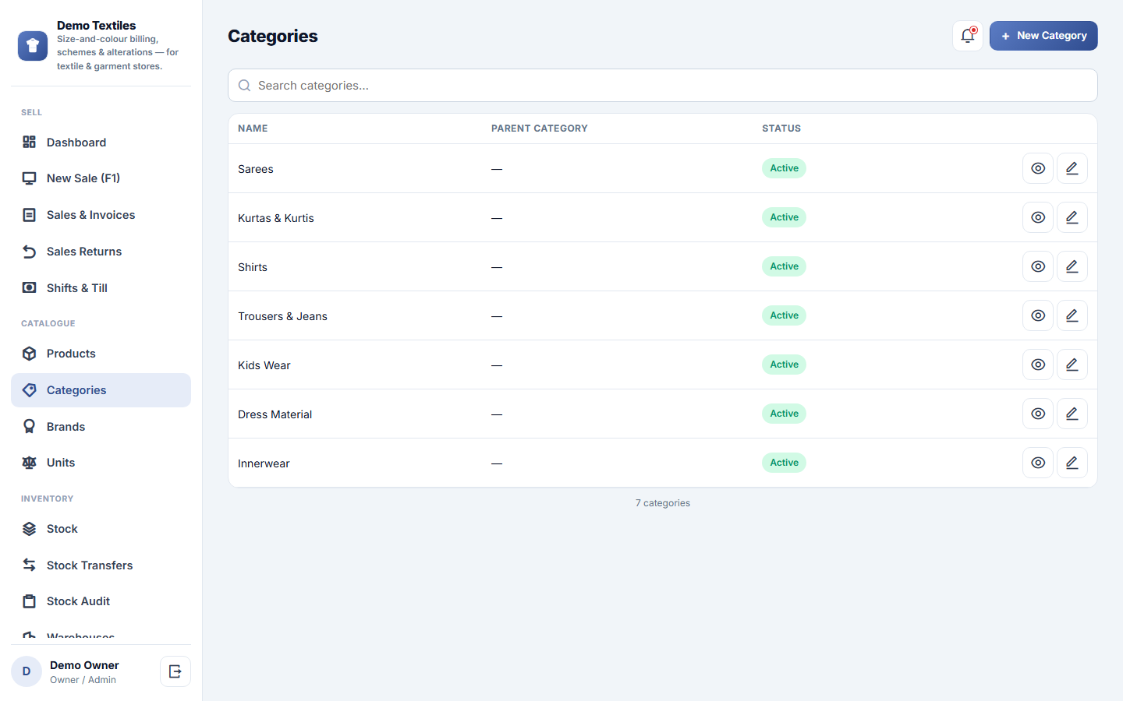
Task: Click the Kids Wear category name
Action: point(264,365)
